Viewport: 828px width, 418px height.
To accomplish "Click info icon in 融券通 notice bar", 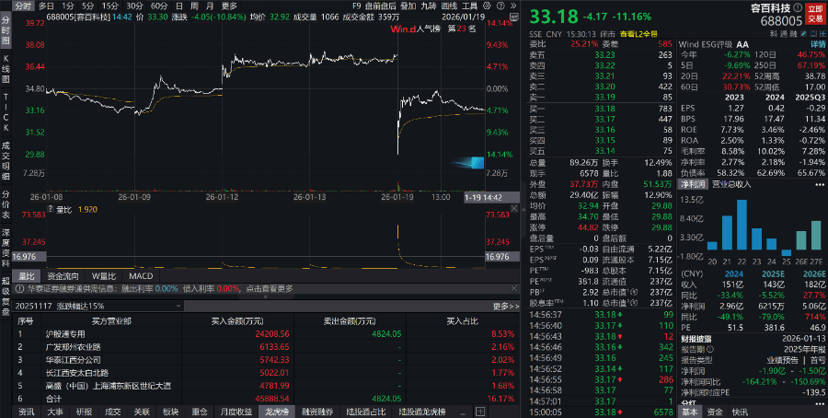I will 20,289.
